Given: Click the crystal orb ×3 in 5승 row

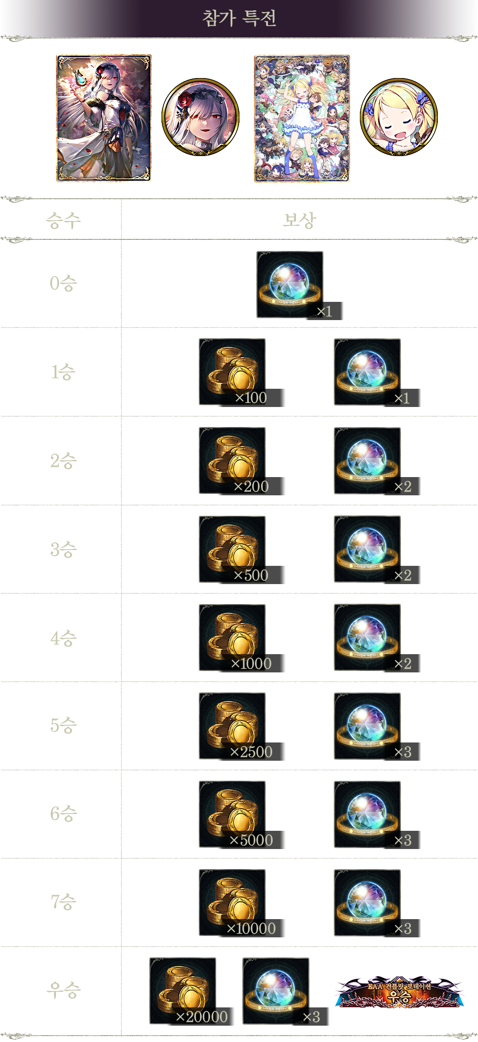Looking at the screenshot, I should coord(377,727).
